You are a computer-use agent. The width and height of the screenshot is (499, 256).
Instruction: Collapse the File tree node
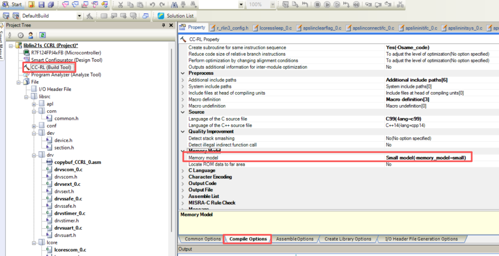[19, 82]
